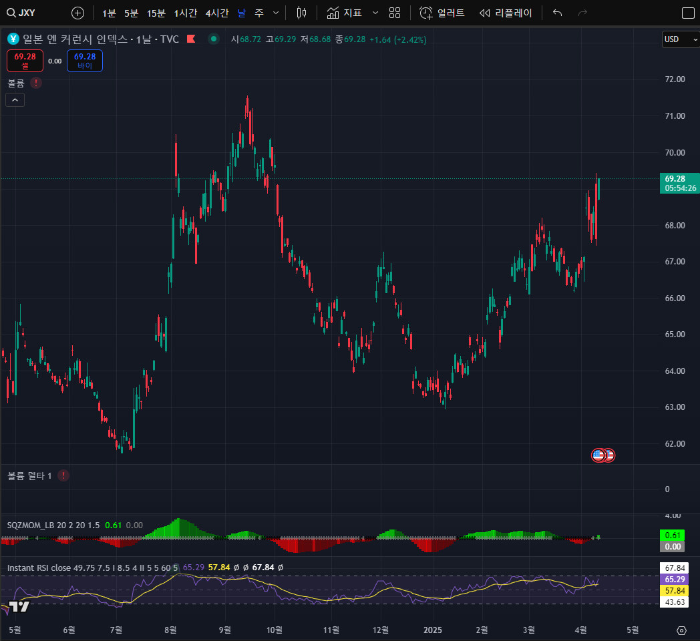The height and width of the screenshot is (641, 700).
Task: Click the red 69.28 sell button
Action: click(x=25, y=61)
